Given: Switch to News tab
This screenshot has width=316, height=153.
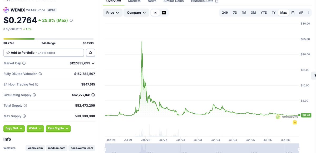Looking at the screenshot, I should [x=152, y=1].
